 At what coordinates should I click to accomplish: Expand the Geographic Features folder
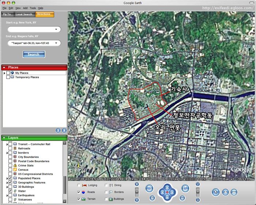pyautogui.click(x=7, y=182)
